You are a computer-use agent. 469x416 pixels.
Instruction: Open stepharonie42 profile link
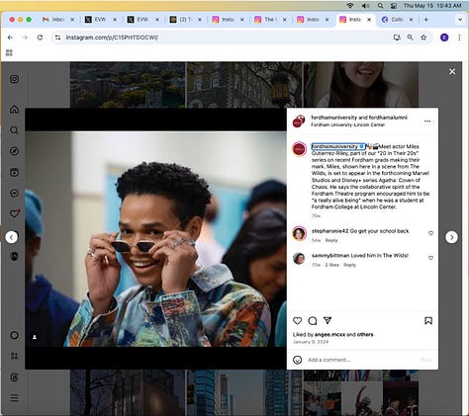pyautogui.click(x=329, y=231)
